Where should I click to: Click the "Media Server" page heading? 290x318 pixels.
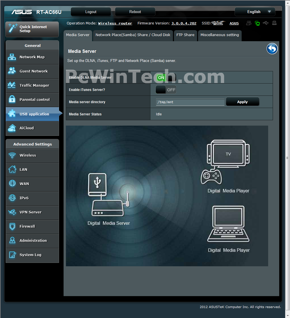pyautogui.click(x=82, y=51)
